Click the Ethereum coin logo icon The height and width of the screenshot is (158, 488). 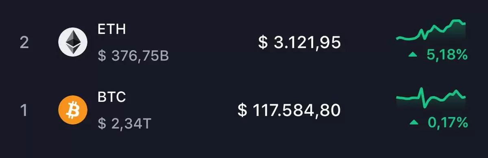(73, 42)
